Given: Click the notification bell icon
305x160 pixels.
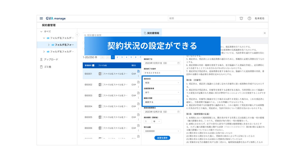Looking at the screenshot, I should [241, 19].
